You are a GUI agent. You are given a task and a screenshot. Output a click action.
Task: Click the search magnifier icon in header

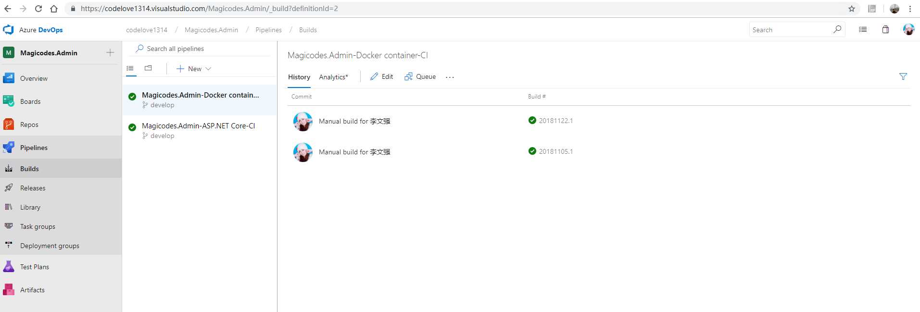click(837, 29)
